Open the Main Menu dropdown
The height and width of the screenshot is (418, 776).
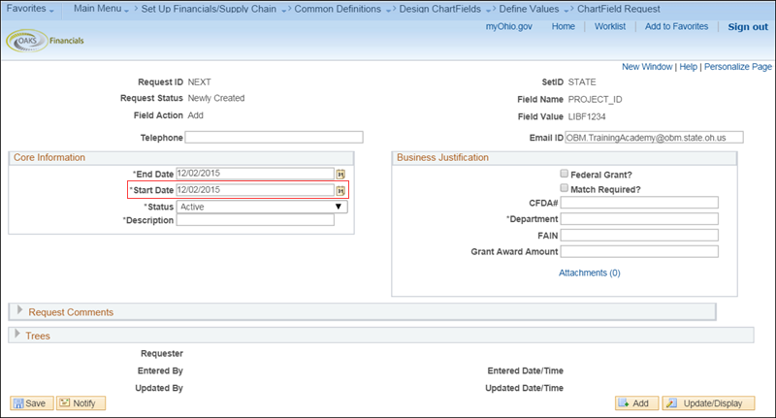click(x=100, y=8)
